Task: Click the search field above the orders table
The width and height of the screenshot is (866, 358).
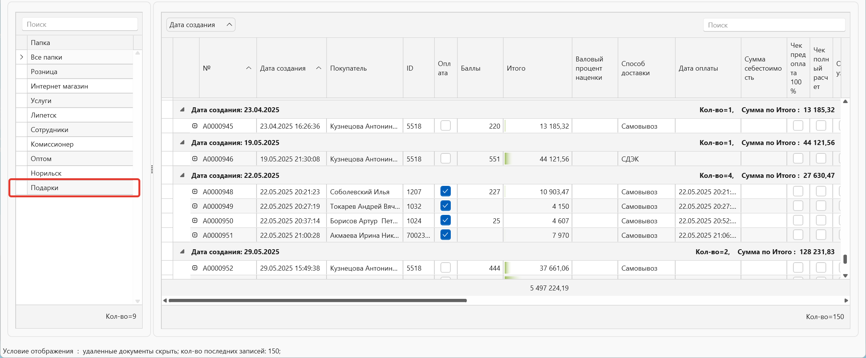Action: 774,25
